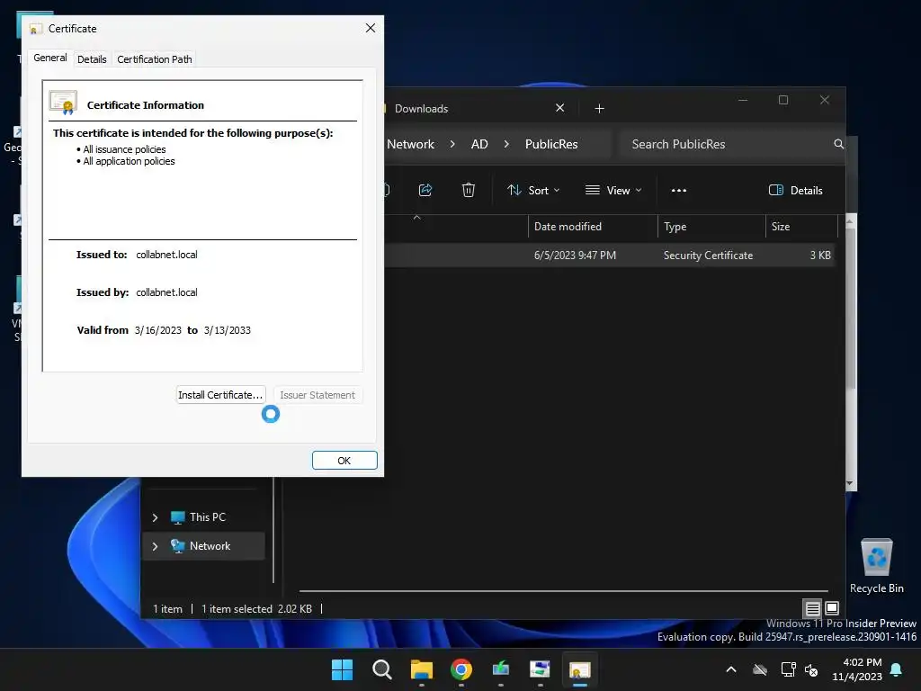Show hidden icons in system tray
Screen dimensions: 921x691
(x=731, y=669)
